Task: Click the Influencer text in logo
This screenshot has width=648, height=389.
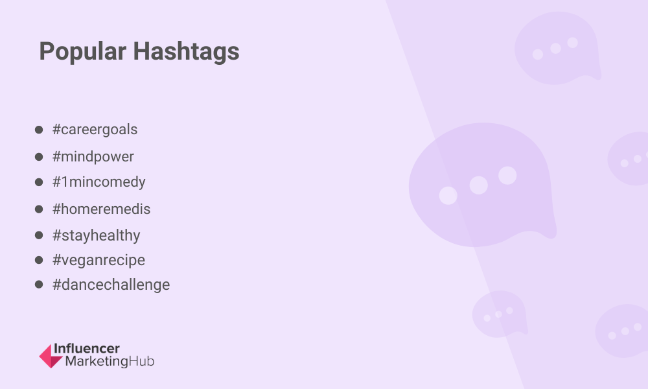Action: 87,349
